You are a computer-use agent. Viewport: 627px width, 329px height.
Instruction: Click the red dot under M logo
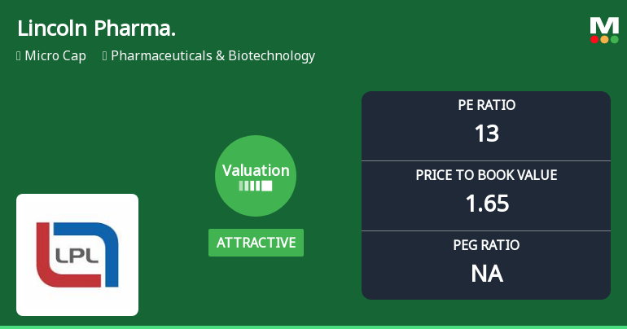click(x=594, y=39)
